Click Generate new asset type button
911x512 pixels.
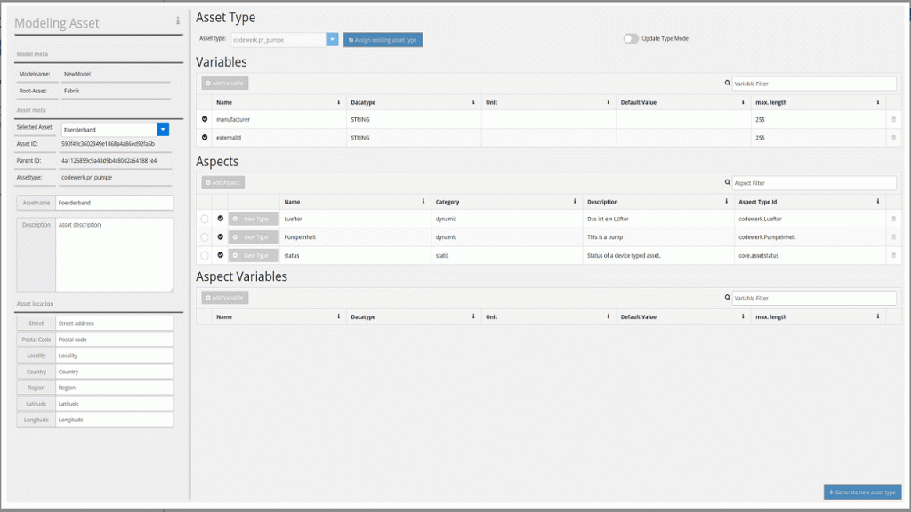(862, 492)
